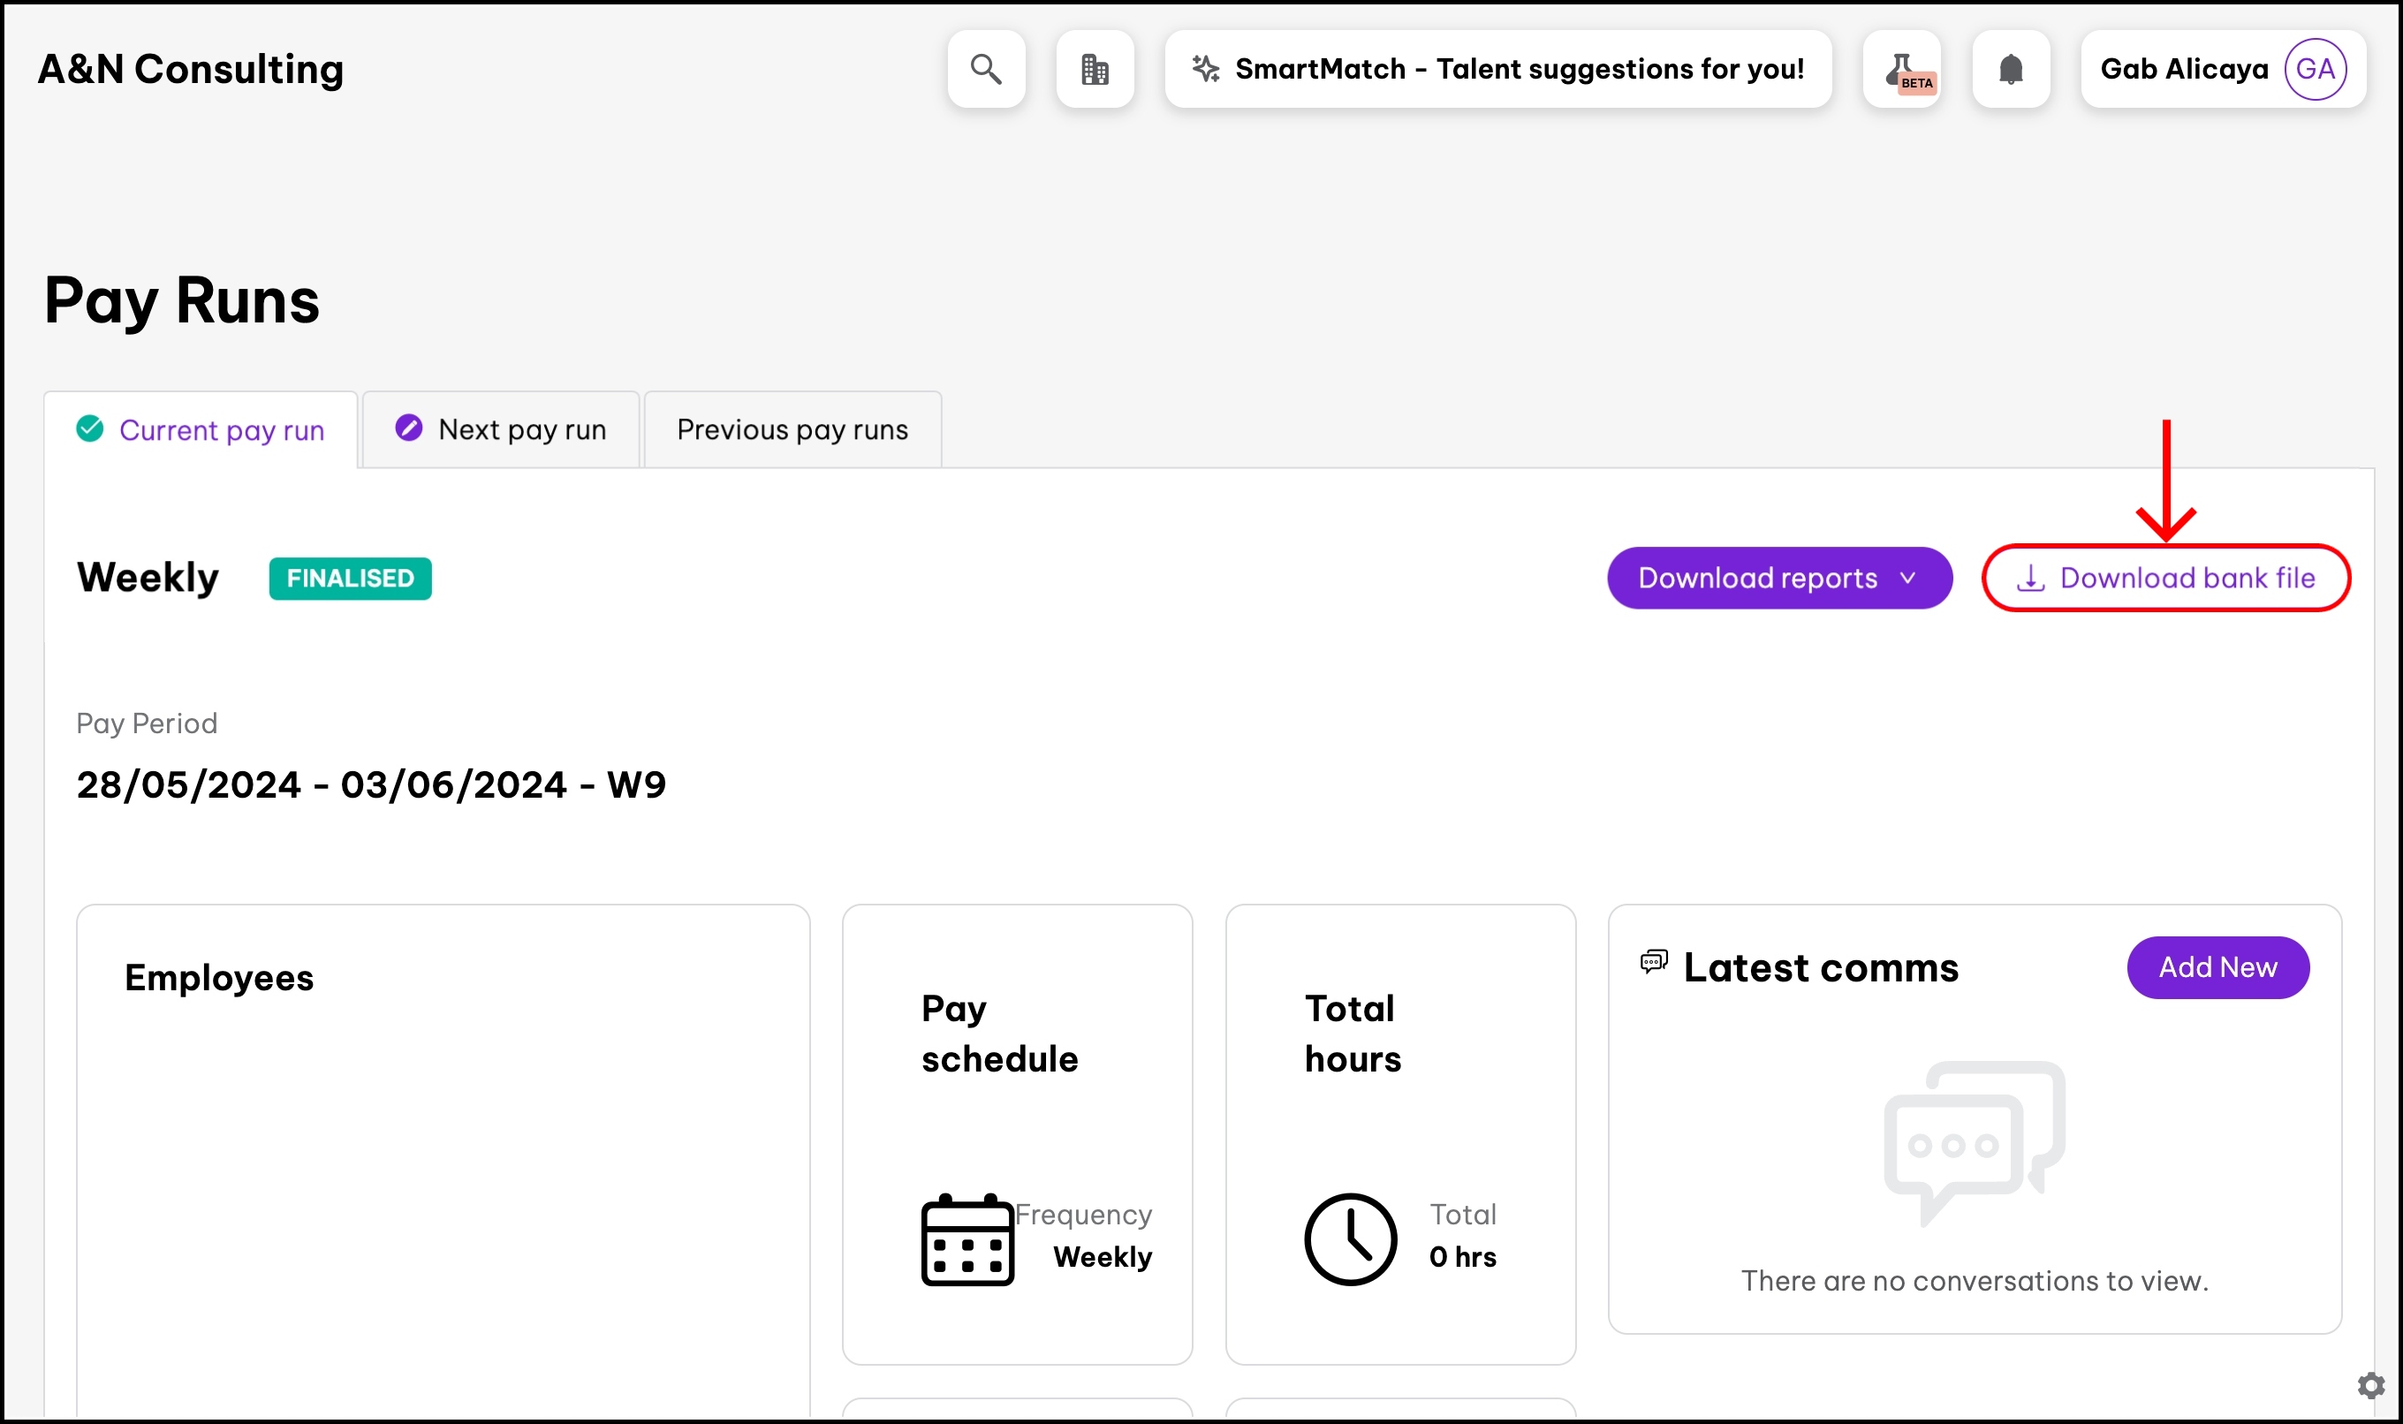Switch to Next pay run tab
This screenshot has height=1424, width=2403.
(501, 430)
